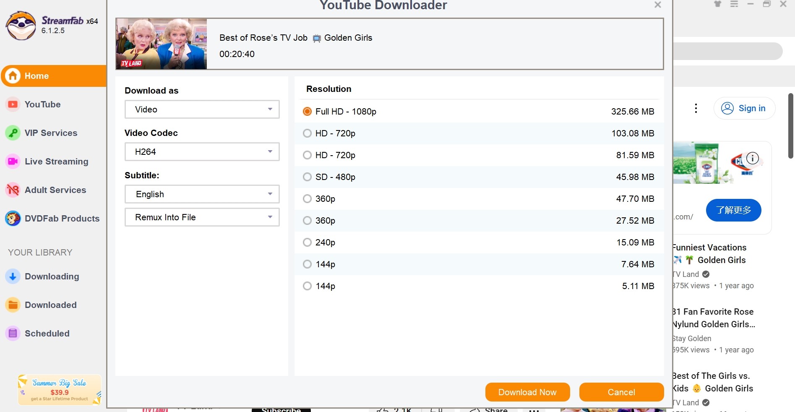Open Best of The Girls vs. Kids video

pyautogui.click(x=714, y=382)
